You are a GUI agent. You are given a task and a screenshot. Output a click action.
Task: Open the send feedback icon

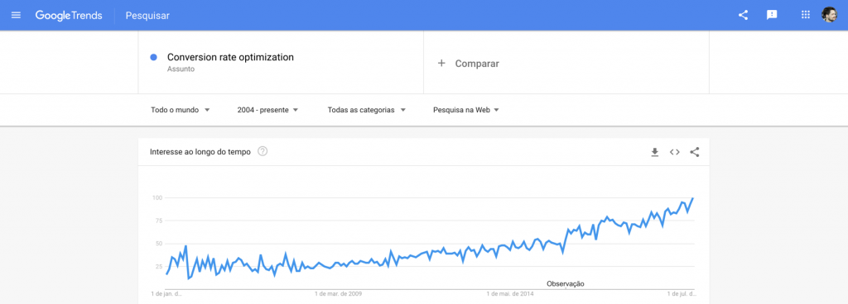pos(772,15)
